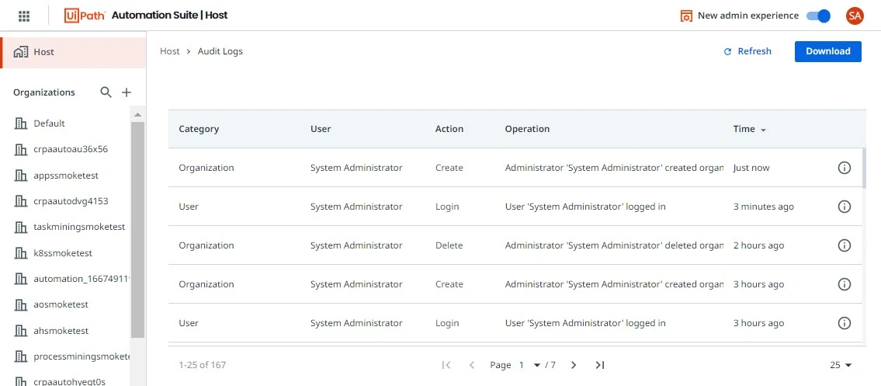Toggle Time column sort arrow
Viewport: 881px width, 386px height.
point(763,130)
